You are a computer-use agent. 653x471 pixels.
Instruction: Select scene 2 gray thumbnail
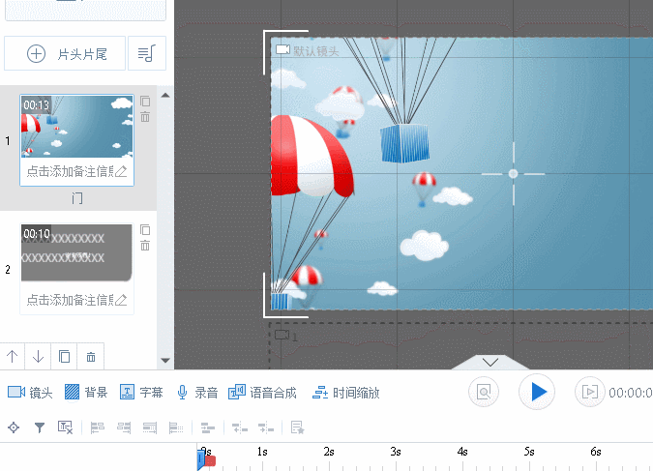pyautogui.click(x=77, y=253)
